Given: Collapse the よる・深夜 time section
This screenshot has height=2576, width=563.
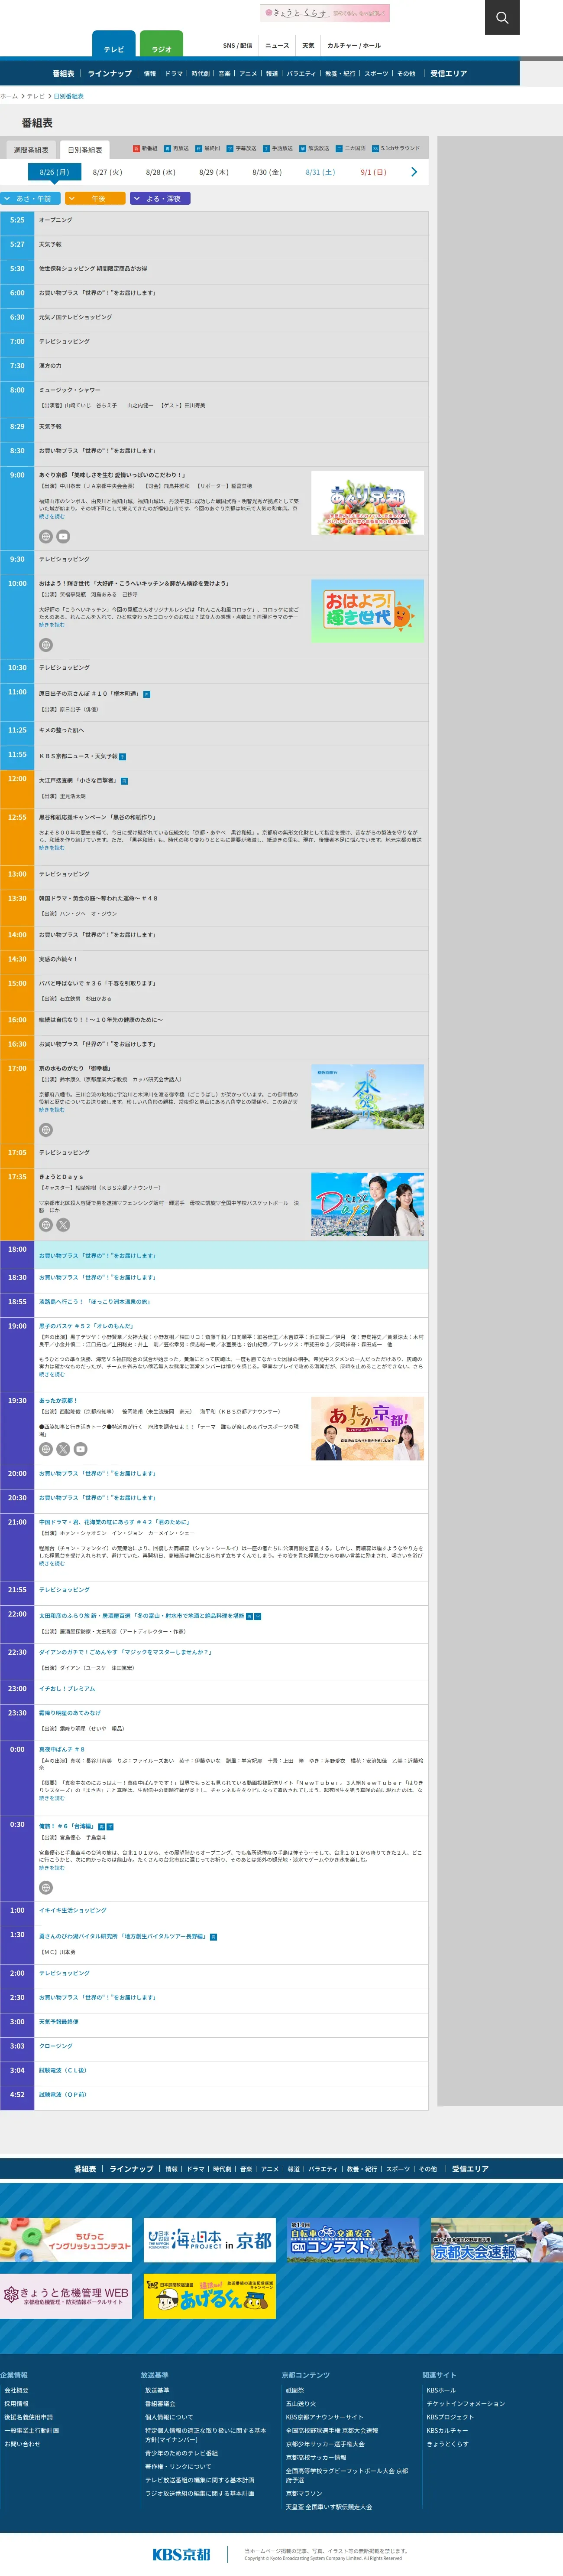Looking at the screenshot, I should coord(160,198).
